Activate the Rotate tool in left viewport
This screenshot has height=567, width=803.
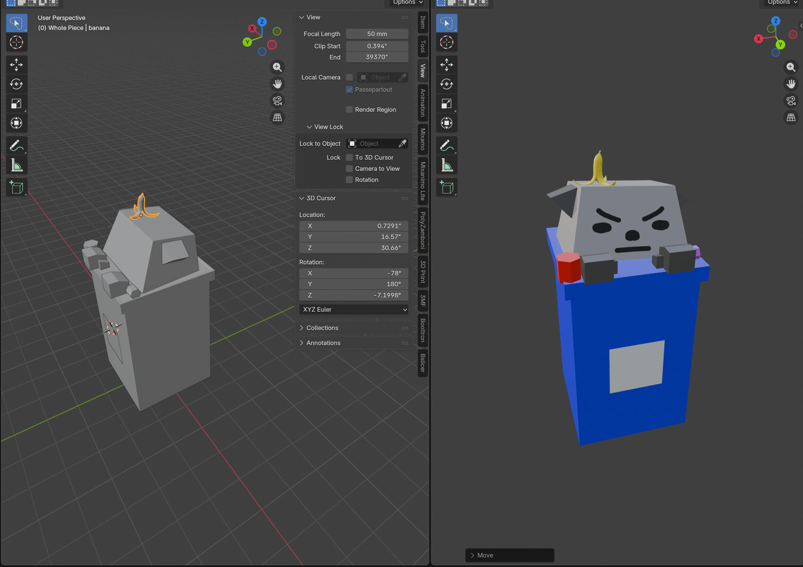[17, 84]
